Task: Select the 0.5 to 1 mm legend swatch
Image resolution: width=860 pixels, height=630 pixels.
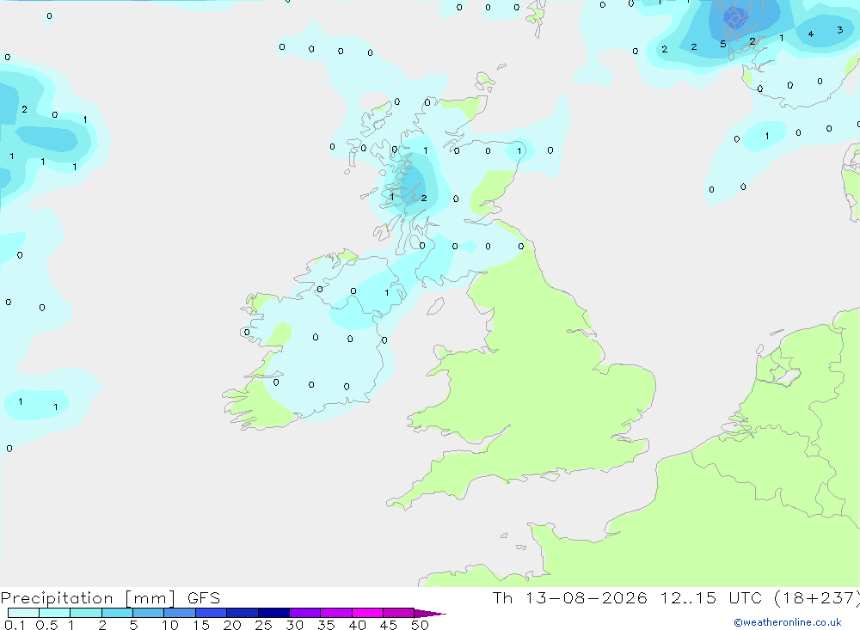Action: 55,613
